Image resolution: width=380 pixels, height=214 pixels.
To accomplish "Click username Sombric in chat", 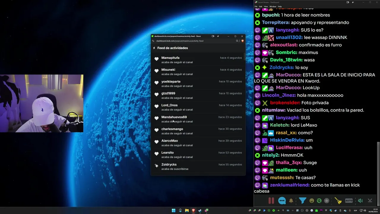I will coord(286,52).
